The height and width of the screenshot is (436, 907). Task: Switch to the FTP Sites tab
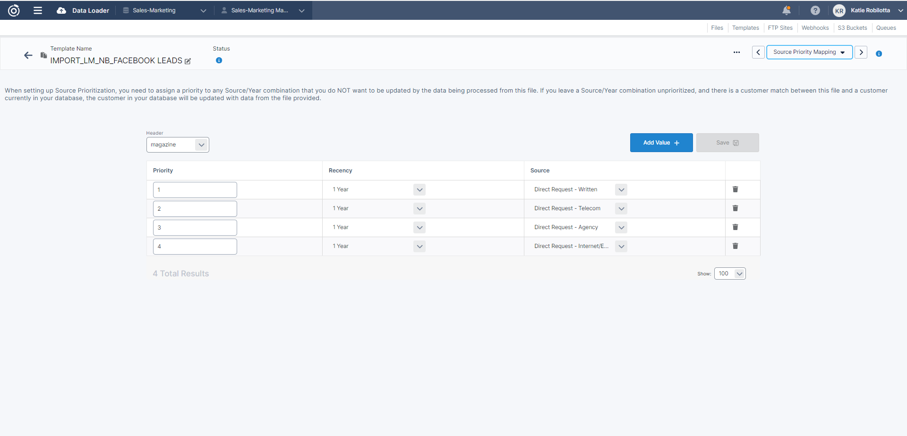pos(780,28)
